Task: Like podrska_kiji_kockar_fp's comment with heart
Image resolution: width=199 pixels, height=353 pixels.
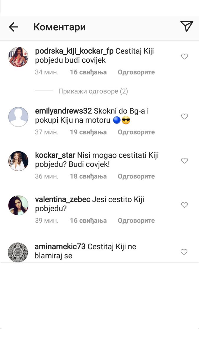Action: [x=185, y=56]
